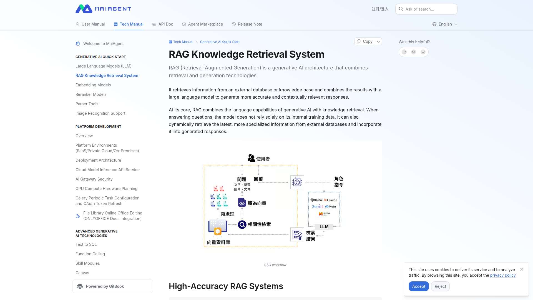Viewport: 533px width, 300px height.
Task: Click the neutral face feedback icon
Action: click(x=414, y=52)
